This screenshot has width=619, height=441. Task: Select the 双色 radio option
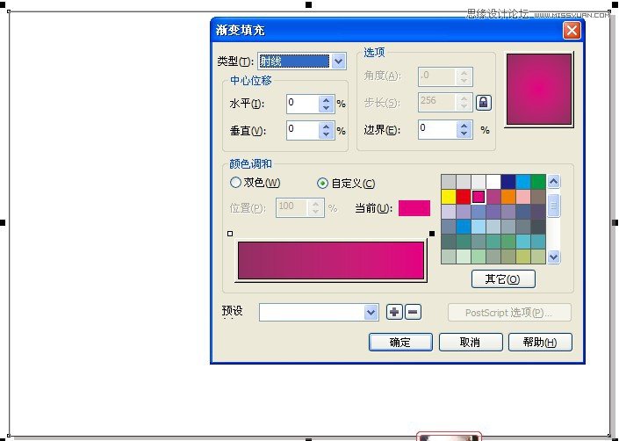(x=235, y=183)
